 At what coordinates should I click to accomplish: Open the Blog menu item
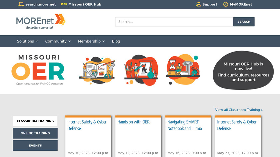[x=116, y=41]
